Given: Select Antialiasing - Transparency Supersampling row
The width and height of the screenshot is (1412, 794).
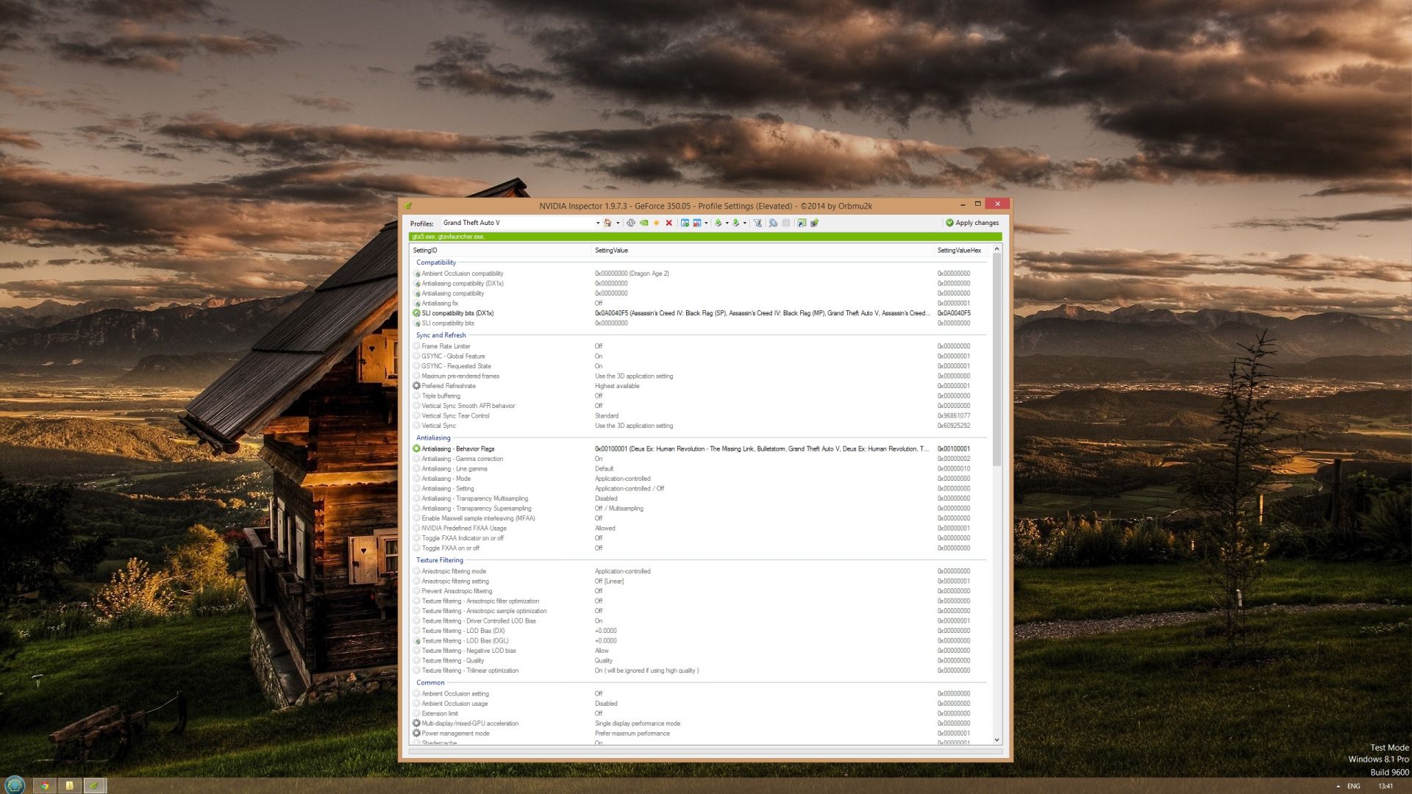Looking at the screenshot, I should click(700, 509).
